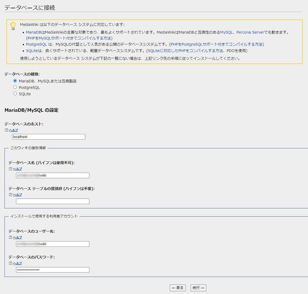The image size is (308, 294).
Task: Select MariaDB, MySQLまたは互換製品 radio button
Action: (15, 81)
